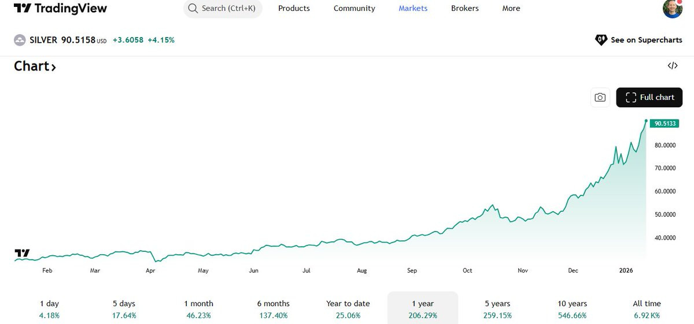
Task: Click the TradingView watermark on chart
Action: pos(22,253)
